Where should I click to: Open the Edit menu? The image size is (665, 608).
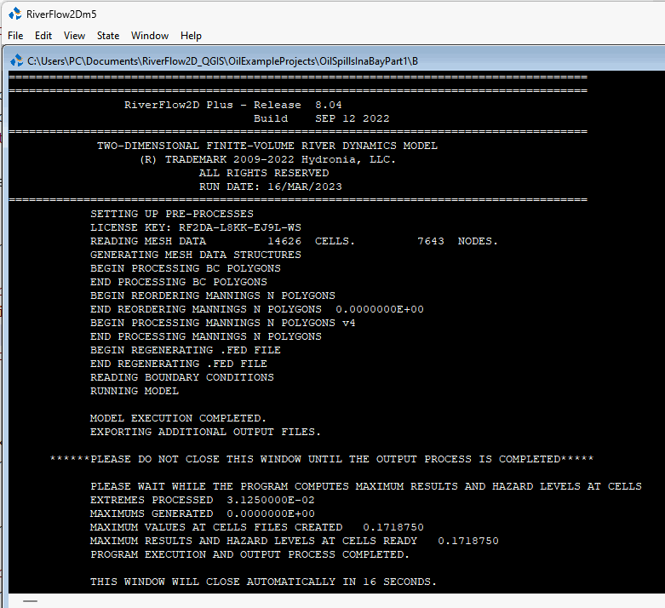pos(43,36)
